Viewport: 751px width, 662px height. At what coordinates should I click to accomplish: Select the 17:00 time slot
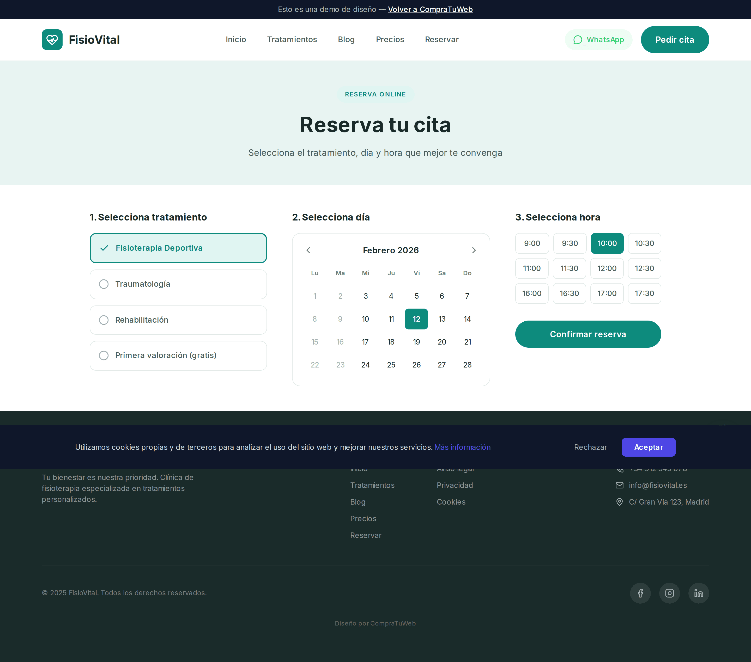tap(607, 293)
